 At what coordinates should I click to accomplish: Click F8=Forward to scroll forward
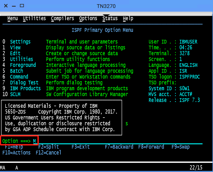[x=151, y=147]
